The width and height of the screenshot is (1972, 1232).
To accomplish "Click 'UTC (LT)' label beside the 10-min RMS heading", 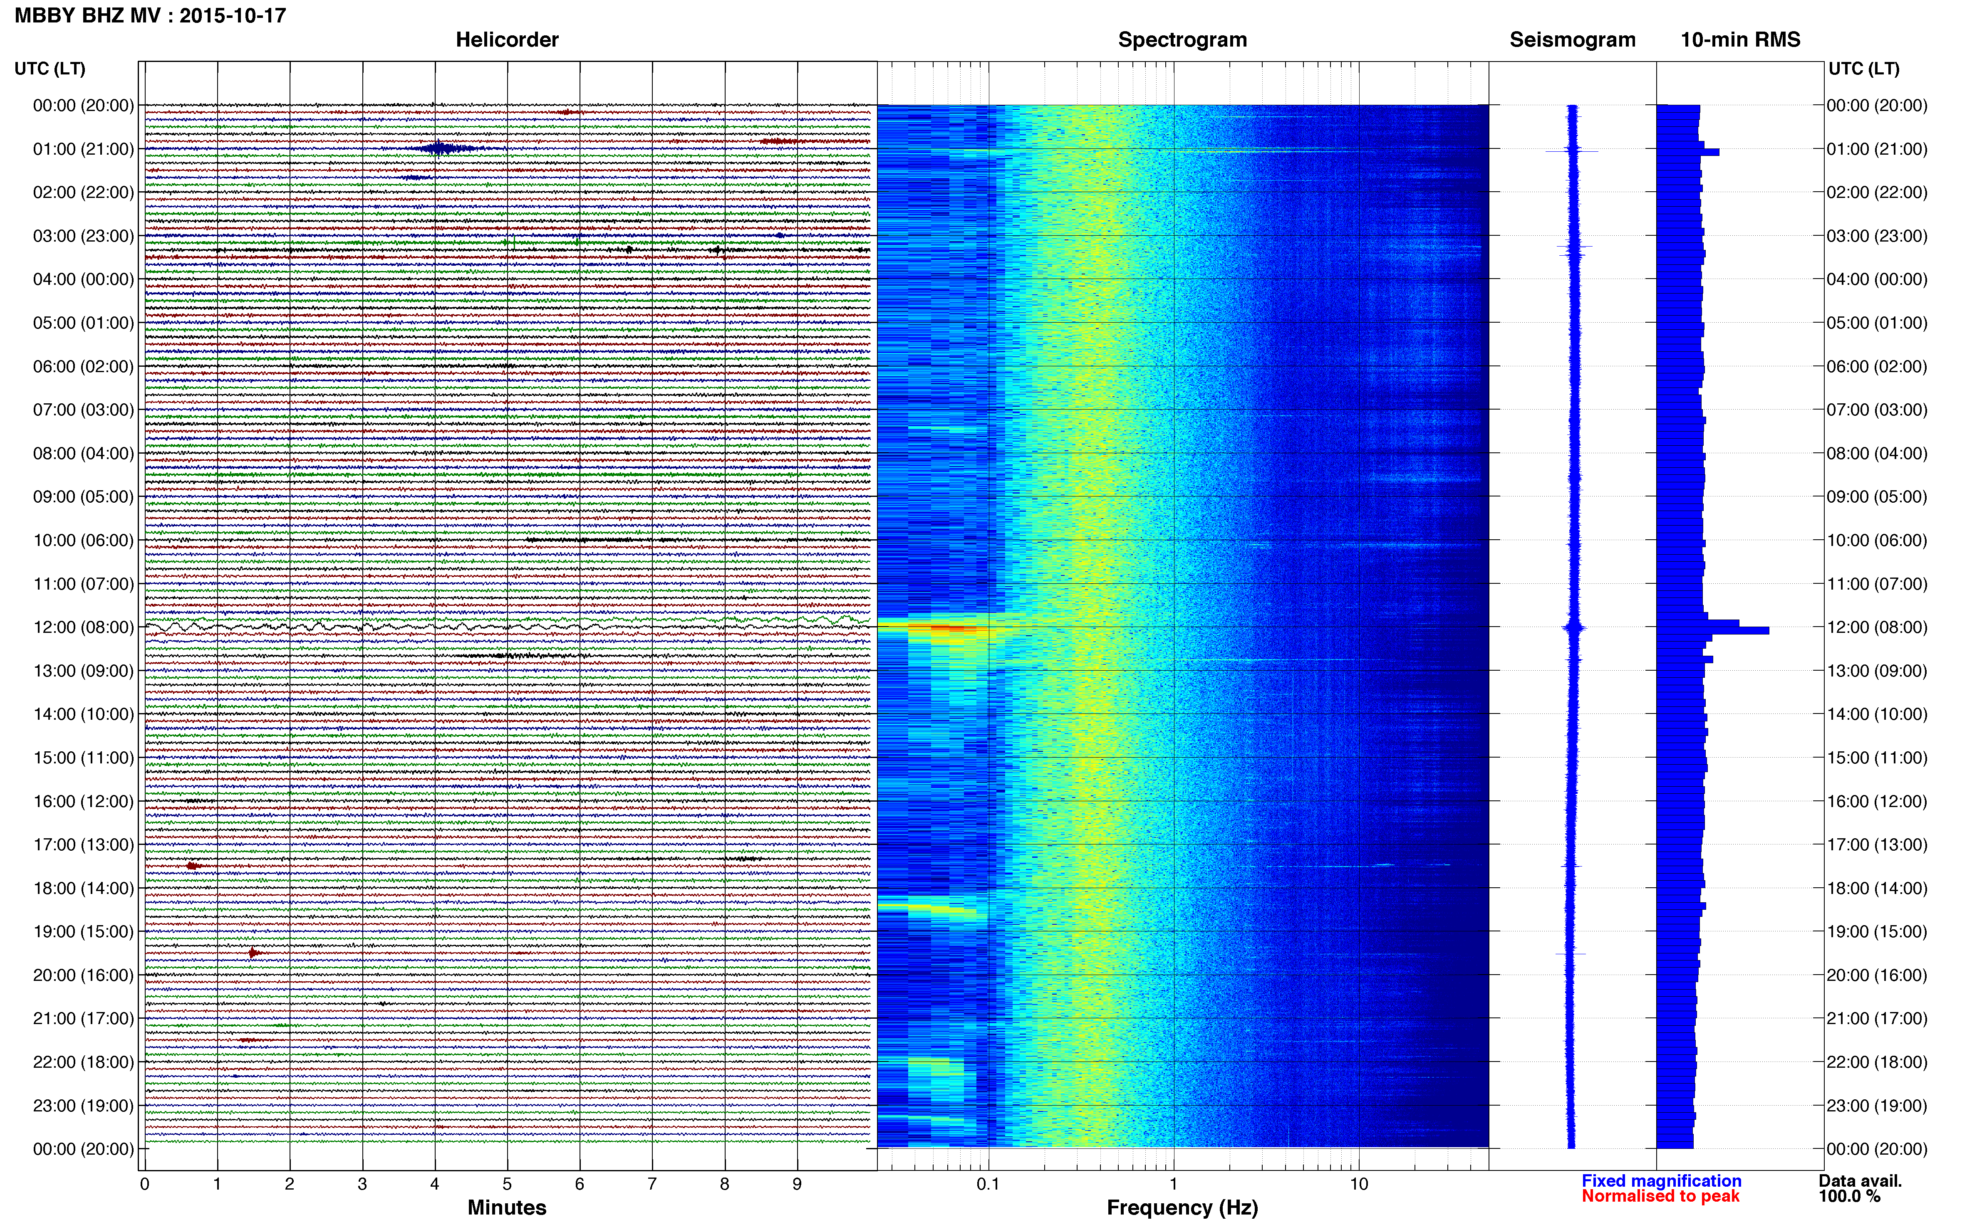I will [1864, 69].
